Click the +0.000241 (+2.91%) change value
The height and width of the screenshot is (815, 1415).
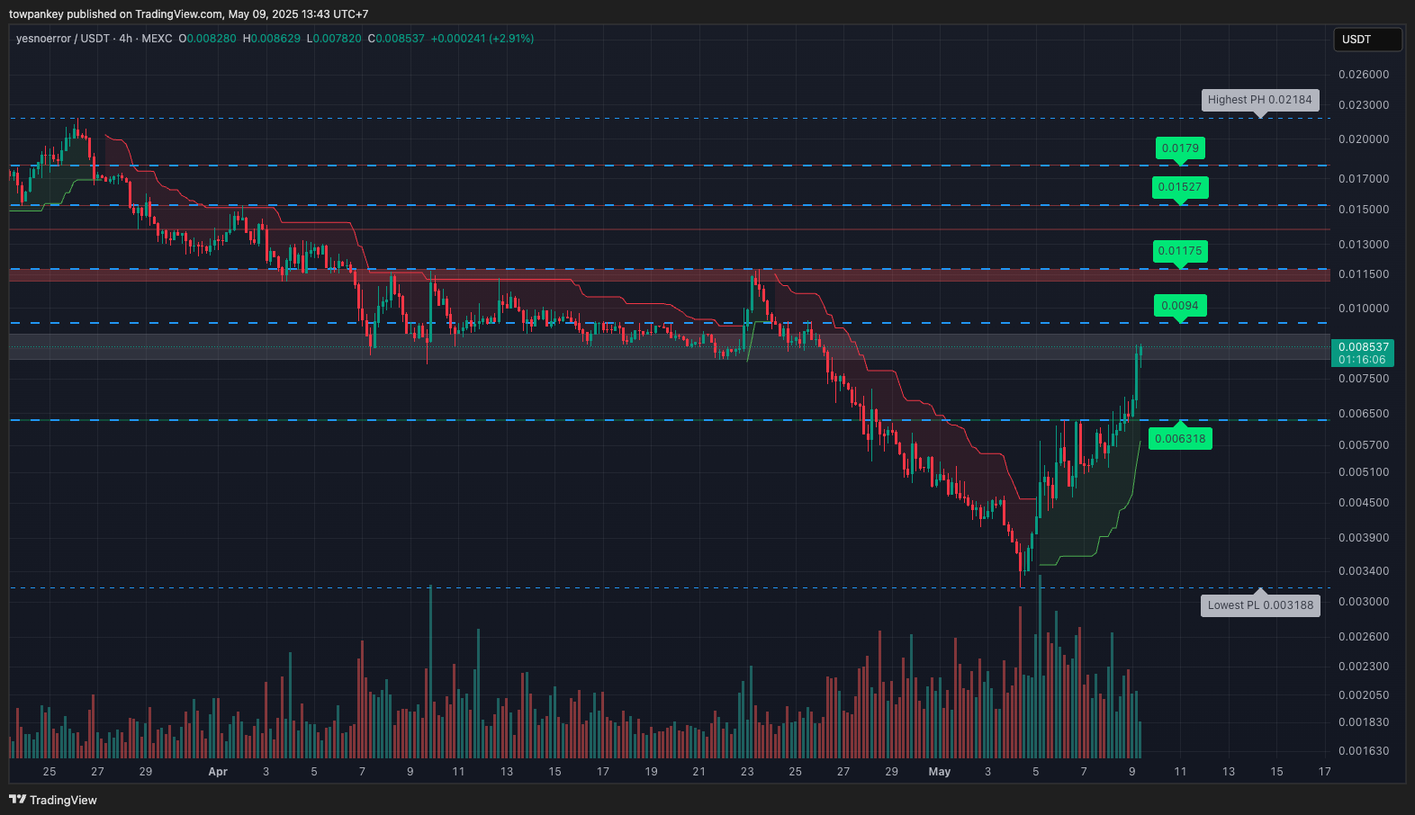point(482,39)
